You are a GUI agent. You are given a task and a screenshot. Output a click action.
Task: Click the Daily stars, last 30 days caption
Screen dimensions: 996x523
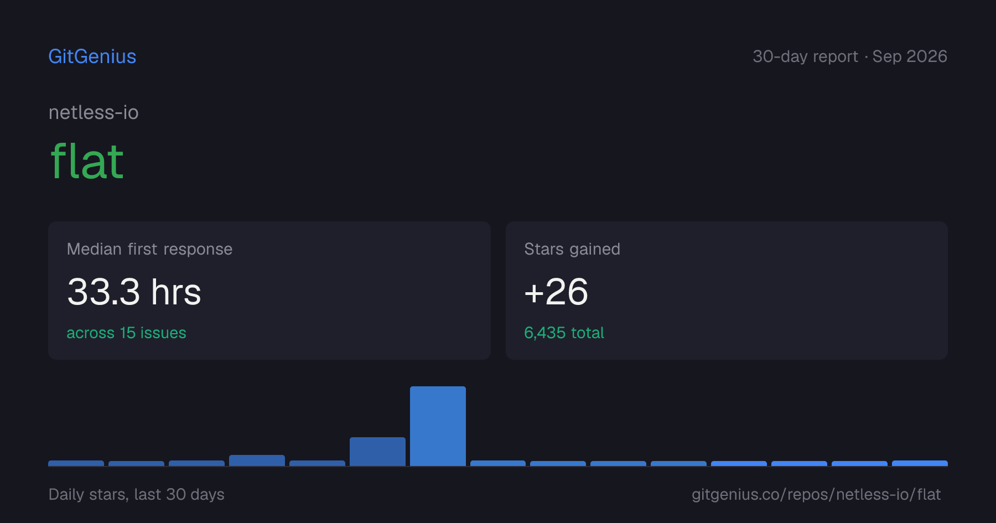tap(137, 494)
